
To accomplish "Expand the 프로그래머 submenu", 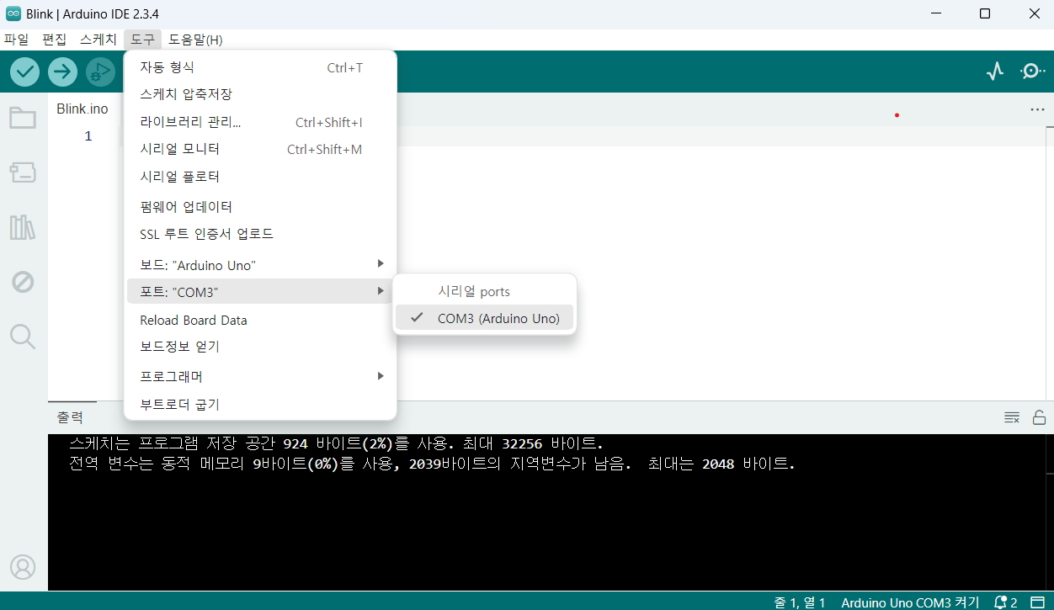I will pos(260,376).
